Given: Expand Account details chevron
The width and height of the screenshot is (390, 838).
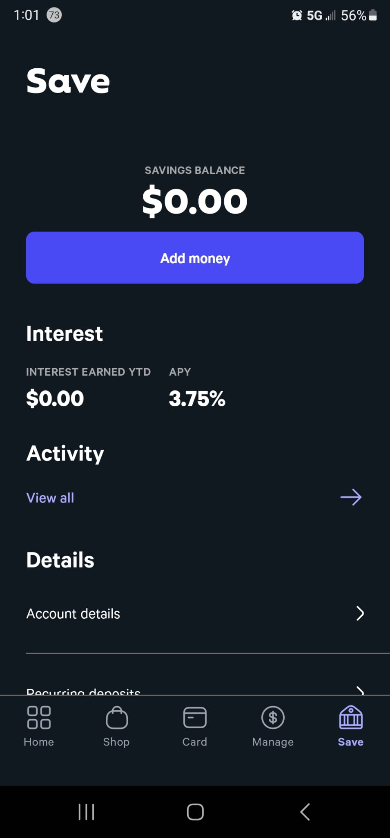Looking at the screenshot, I should [360, 613].
